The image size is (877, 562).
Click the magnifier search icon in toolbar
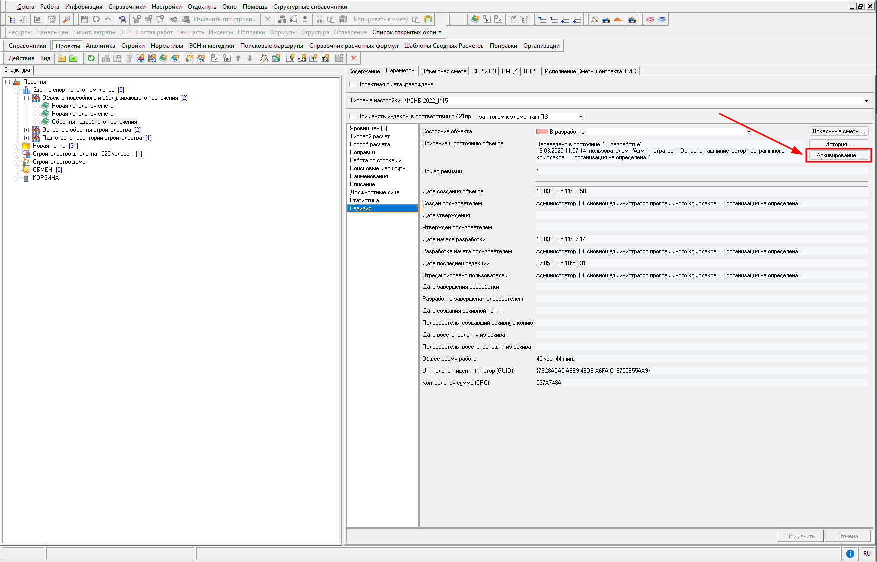[x=66, y=19]
